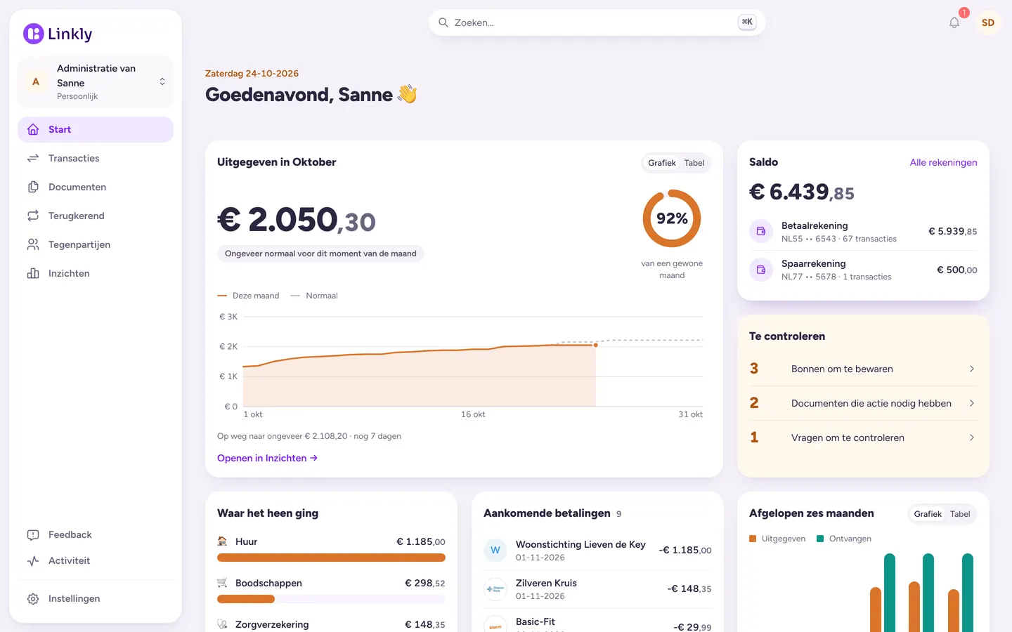Viewport: 1012px width, 632px height.
Task: Focus the Zoeken search field
Action: (x=597, y=22)
